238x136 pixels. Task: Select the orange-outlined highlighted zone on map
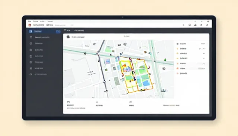click(136, 75)
